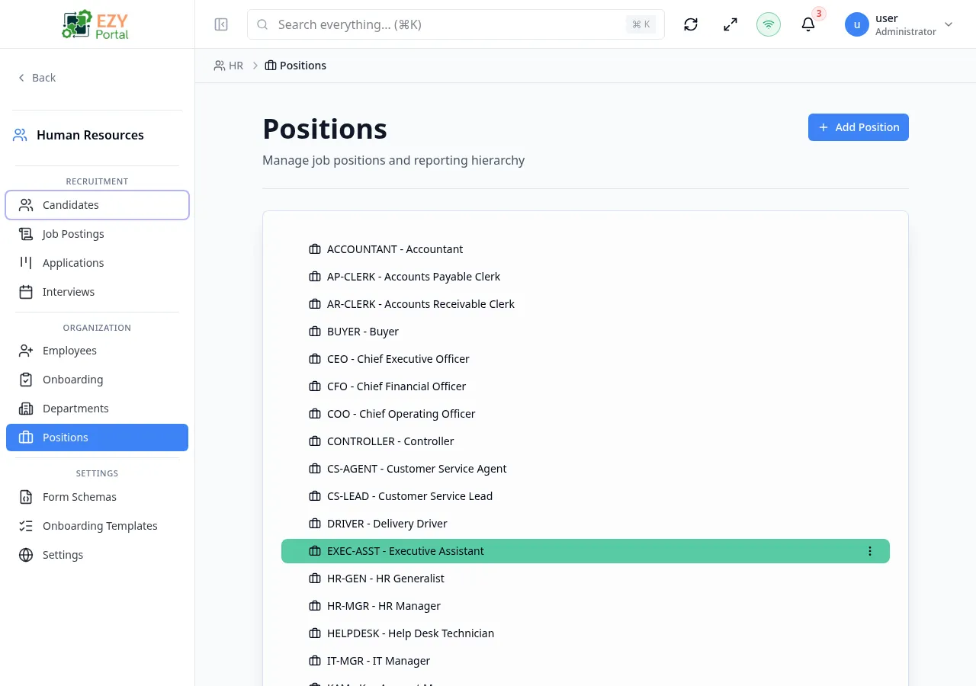This screenshot has height=686, width=976.
Task: Open the three-dot menu on EXEC-ASST row
Action: click(870, 551)
